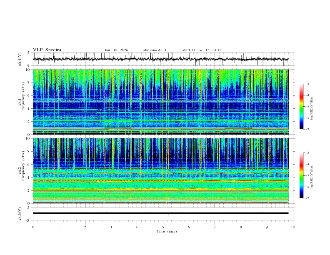Click the "-3" tick on ch.2 colorbar
330x255 pixels.
(307, 153)
